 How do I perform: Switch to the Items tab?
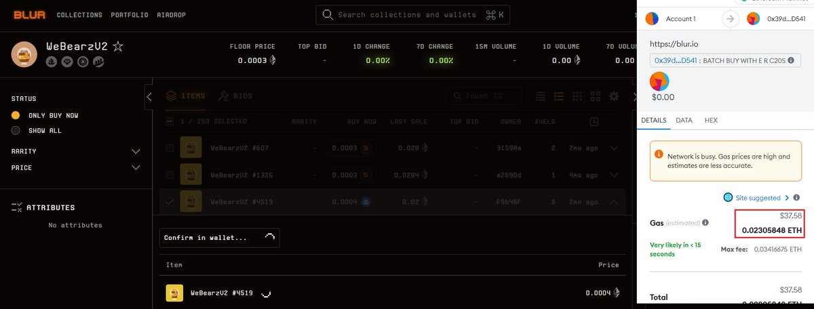(185, 96)
